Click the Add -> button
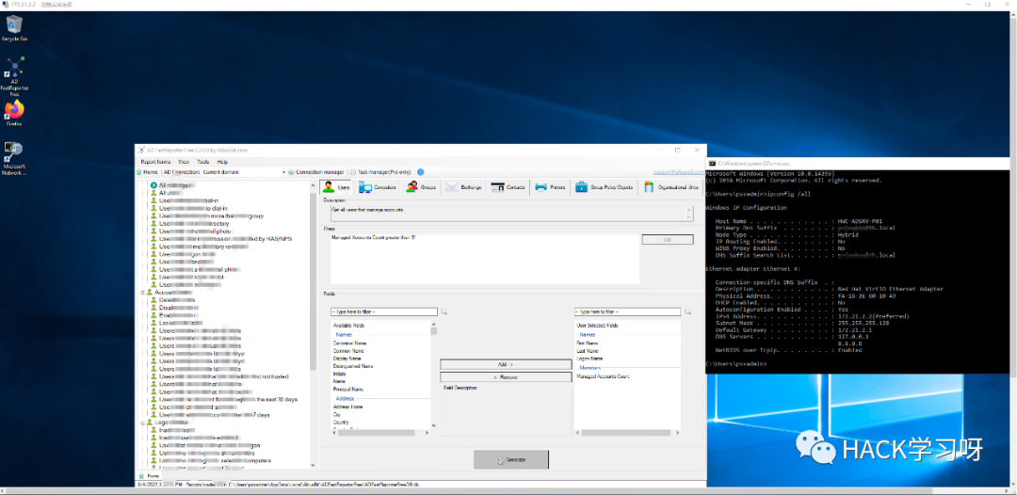 (506, 365)
